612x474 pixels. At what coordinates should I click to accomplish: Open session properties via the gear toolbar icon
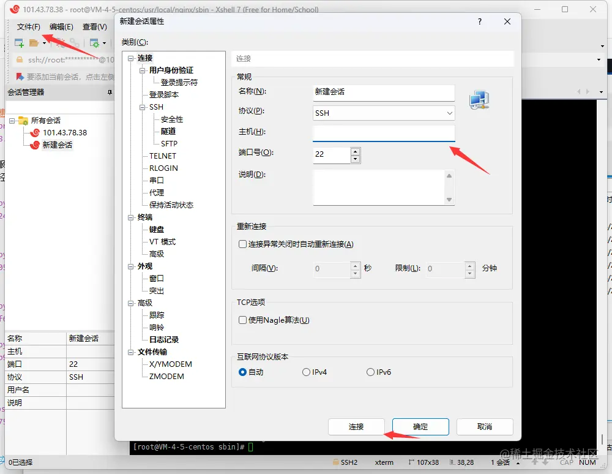click(95, 42)
